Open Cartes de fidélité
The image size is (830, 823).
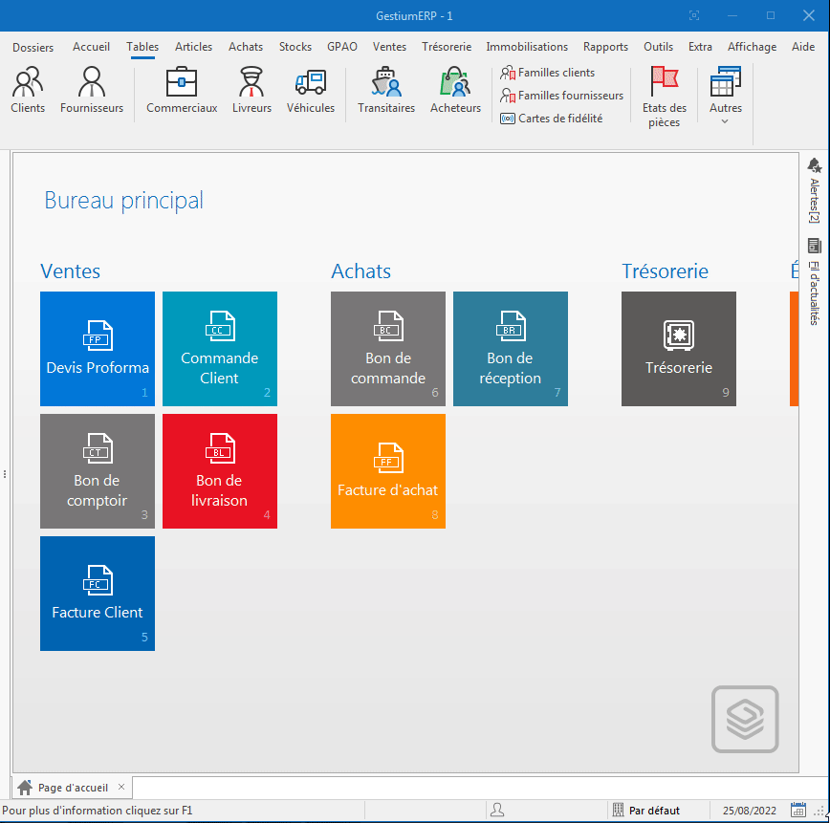(x=552, y=119)
